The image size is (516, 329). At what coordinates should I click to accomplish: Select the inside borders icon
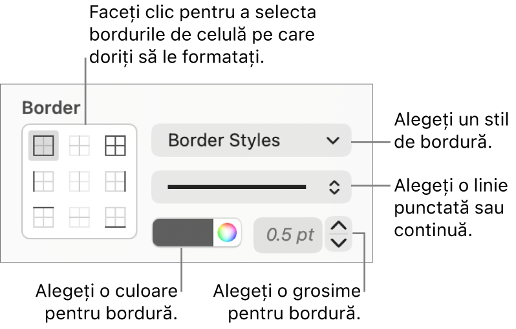[80, 145]
